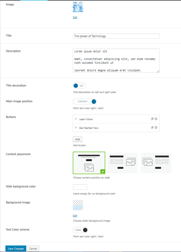This screenshot has width=181, height=252.
Task: Toggle Main image position switch
Action: [85, 101]
